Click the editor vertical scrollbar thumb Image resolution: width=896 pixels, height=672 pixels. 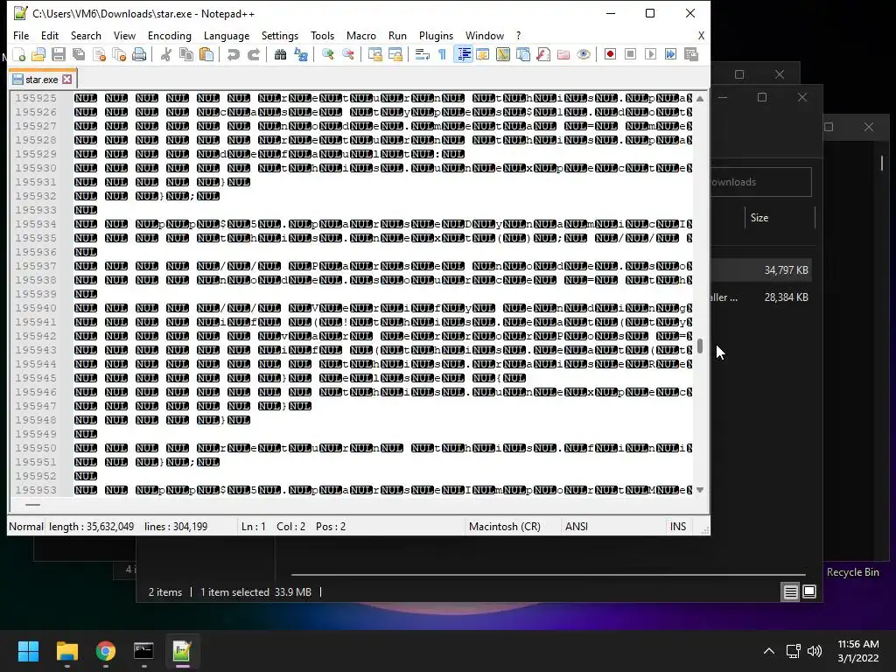pyautogui.click(x=700, y=346)
